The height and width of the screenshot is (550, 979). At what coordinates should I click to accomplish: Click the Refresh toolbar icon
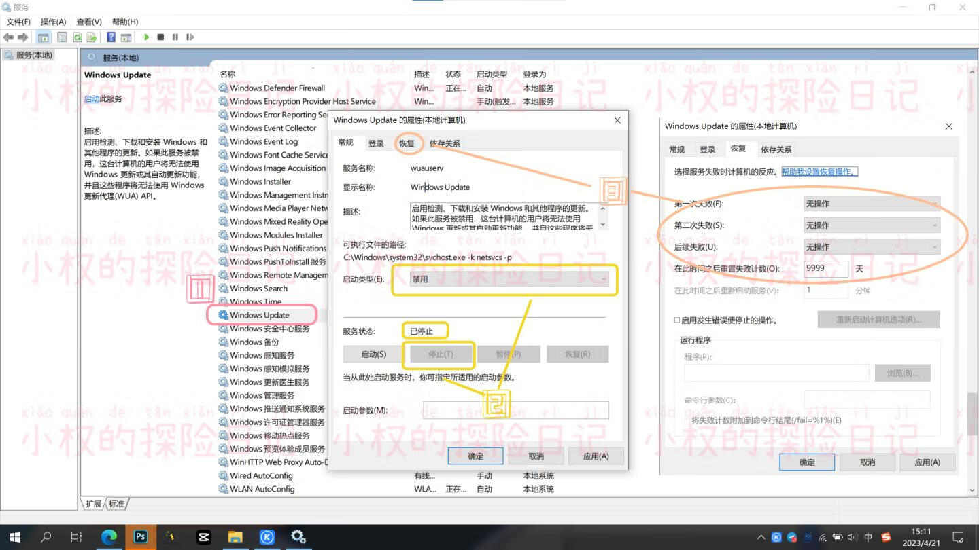pos(77,37)
